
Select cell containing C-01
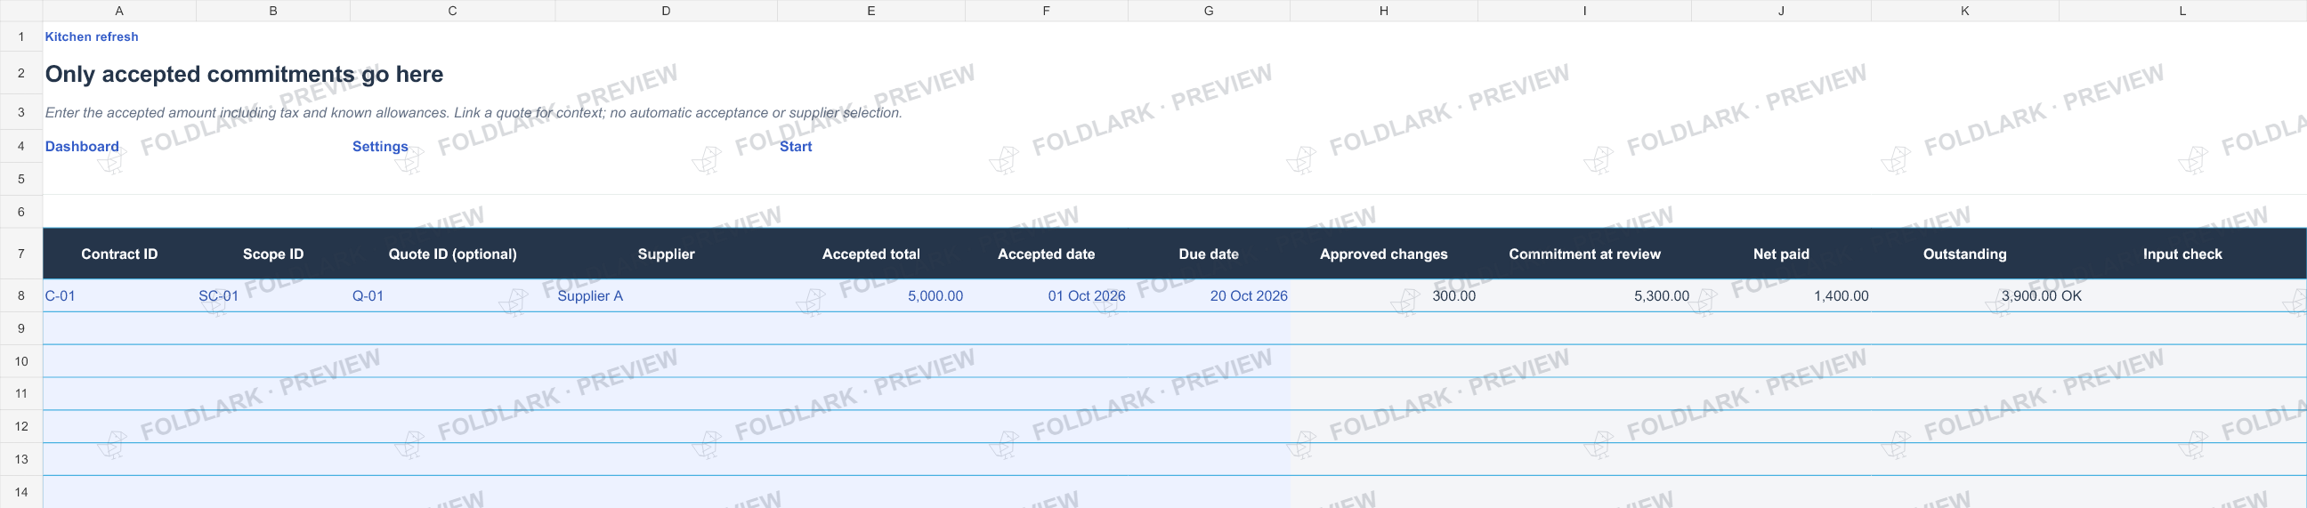coord(119,295)
